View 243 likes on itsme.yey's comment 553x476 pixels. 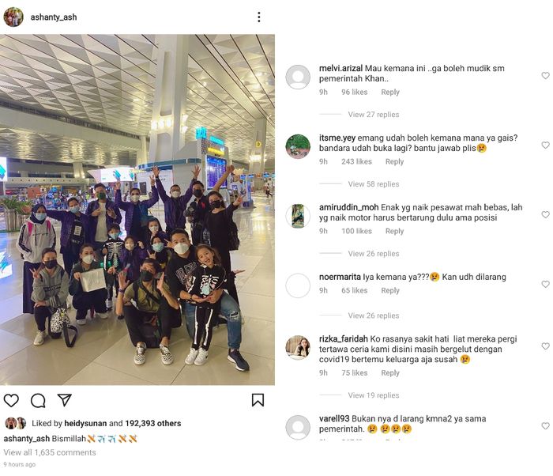pos(356,161)
